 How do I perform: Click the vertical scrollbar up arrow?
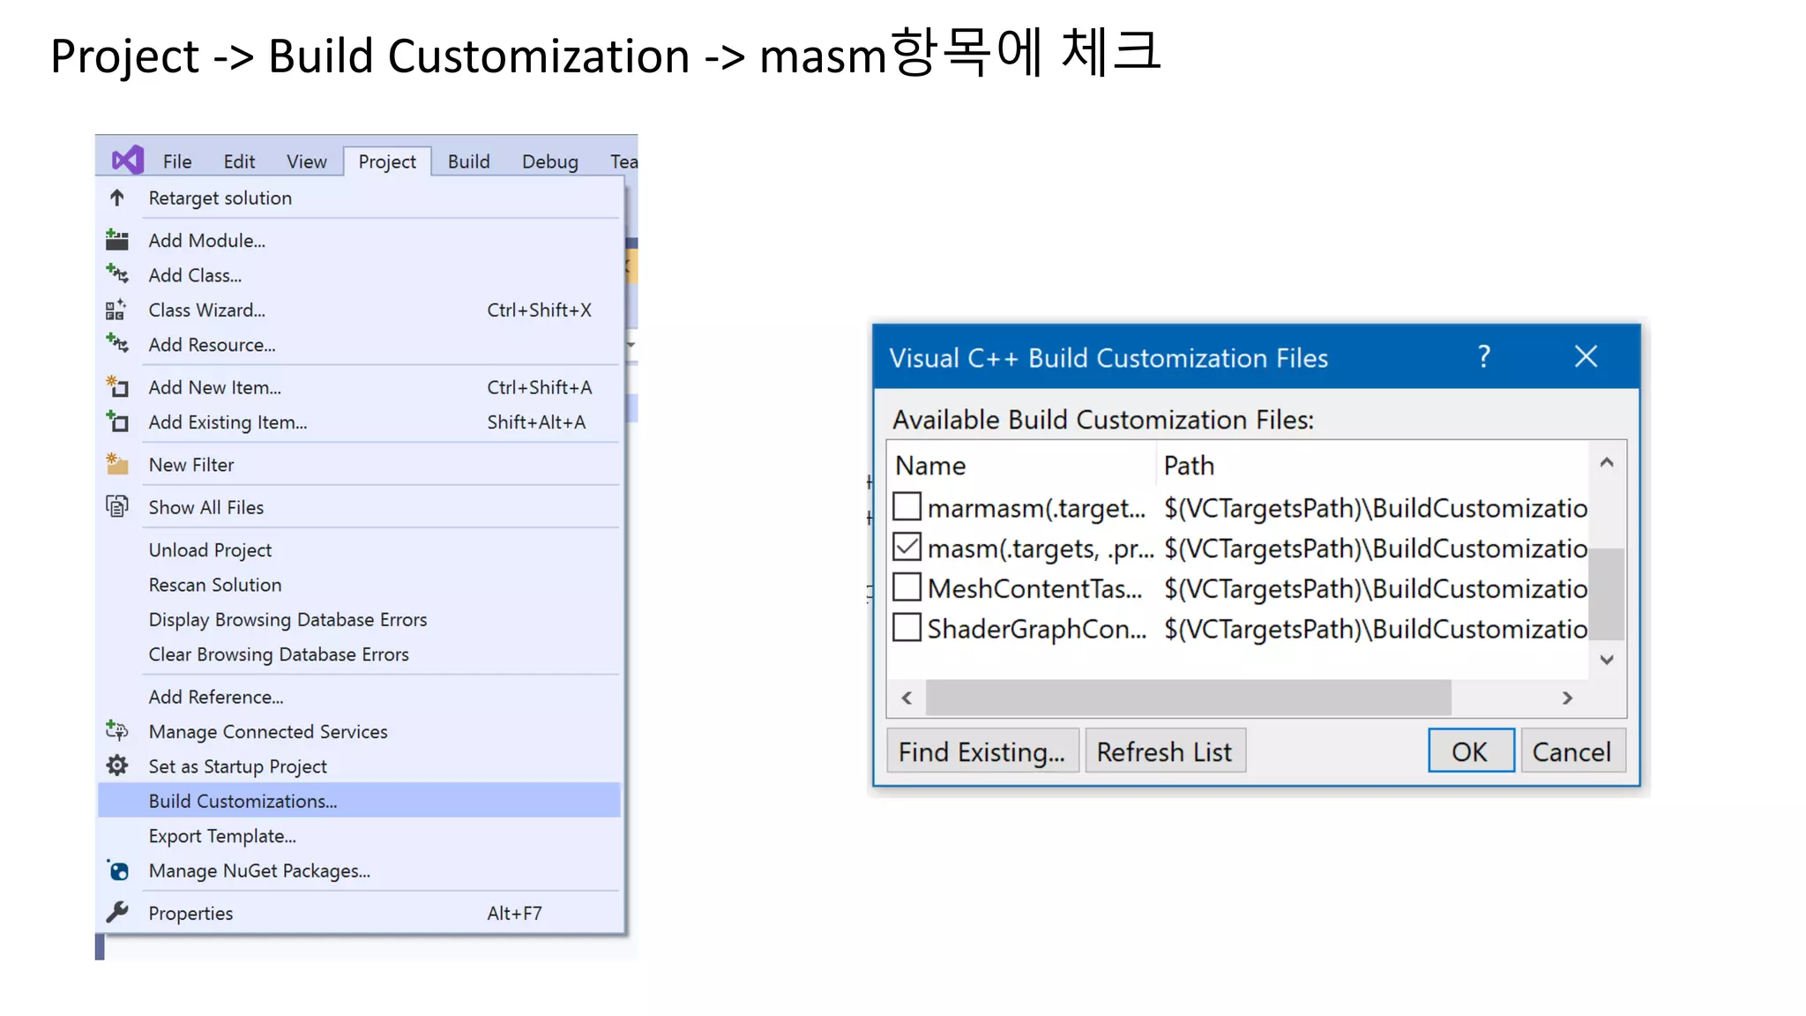coord(1607,462)
